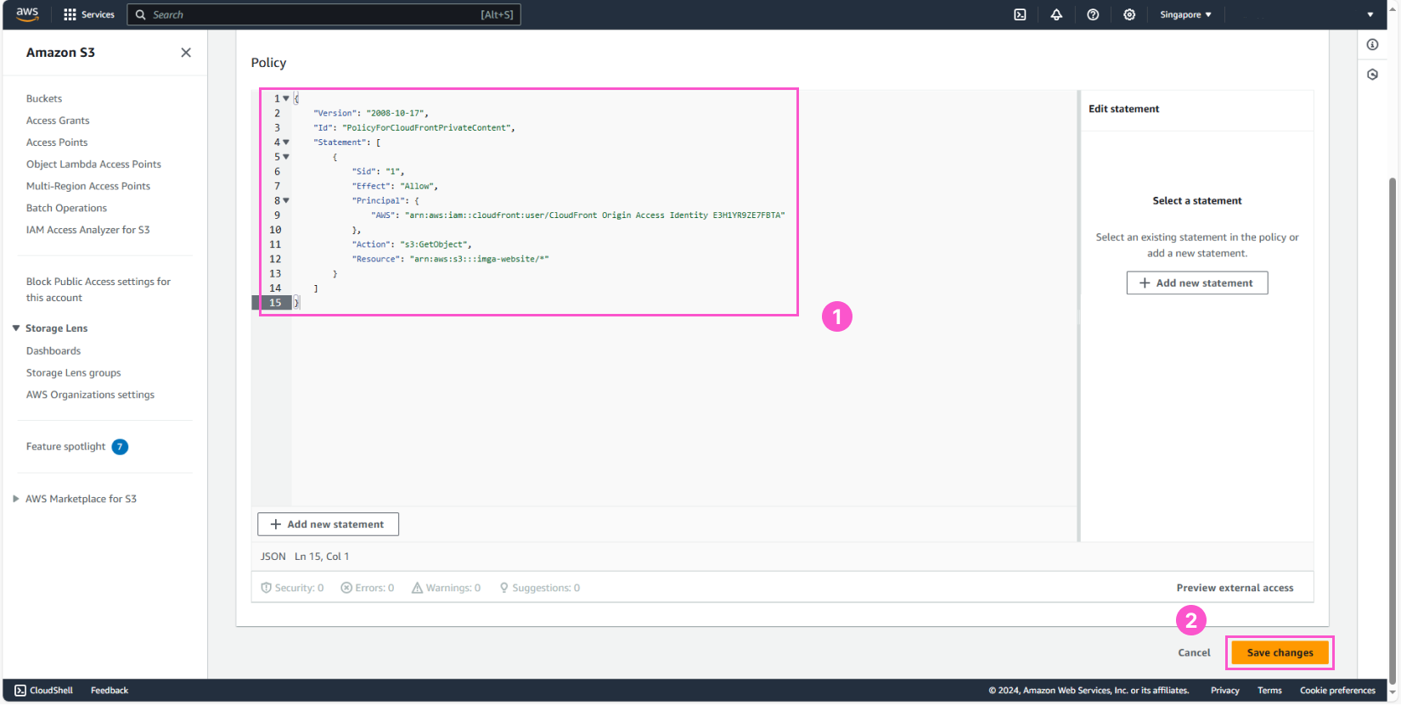Open Block Public Access settings for this account
Image resolution: width=1401 pixels, height=705 pixels.
click(98, 289)
